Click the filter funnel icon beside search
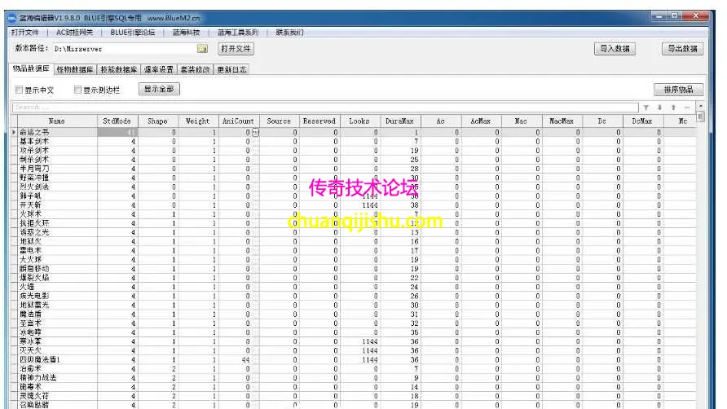 click(645, 108)
